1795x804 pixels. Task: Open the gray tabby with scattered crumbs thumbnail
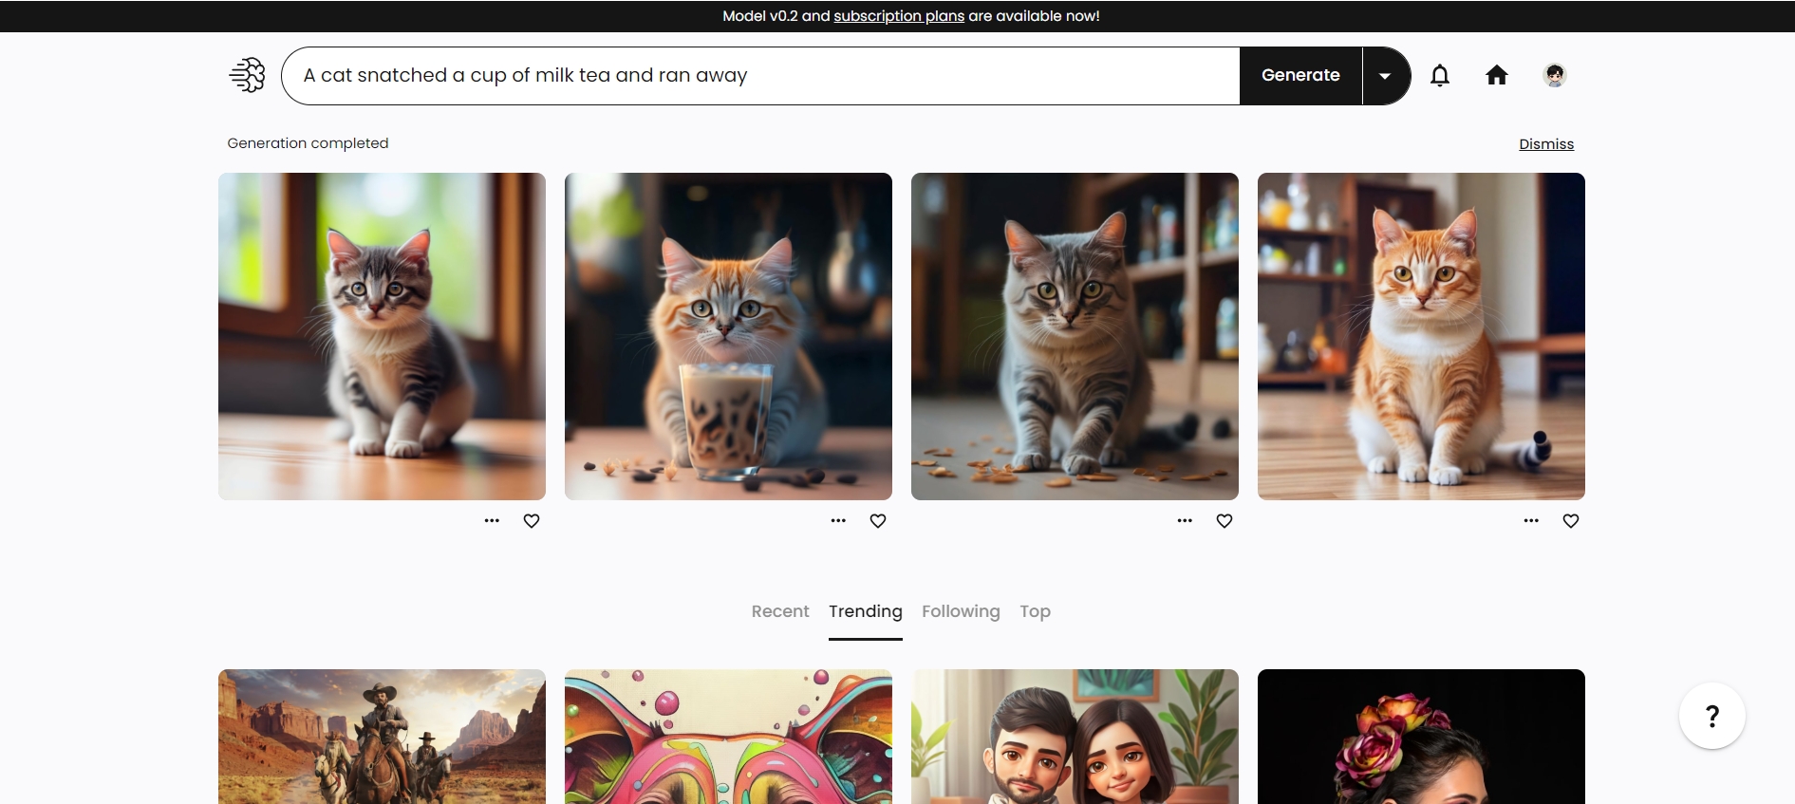(x=1075, y=336)
